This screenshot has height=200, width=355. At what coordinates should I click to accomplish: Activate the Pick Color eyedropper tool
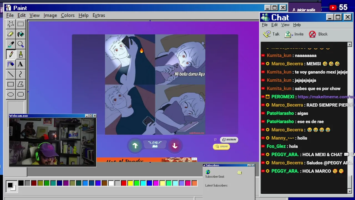(x=11, y=44)
